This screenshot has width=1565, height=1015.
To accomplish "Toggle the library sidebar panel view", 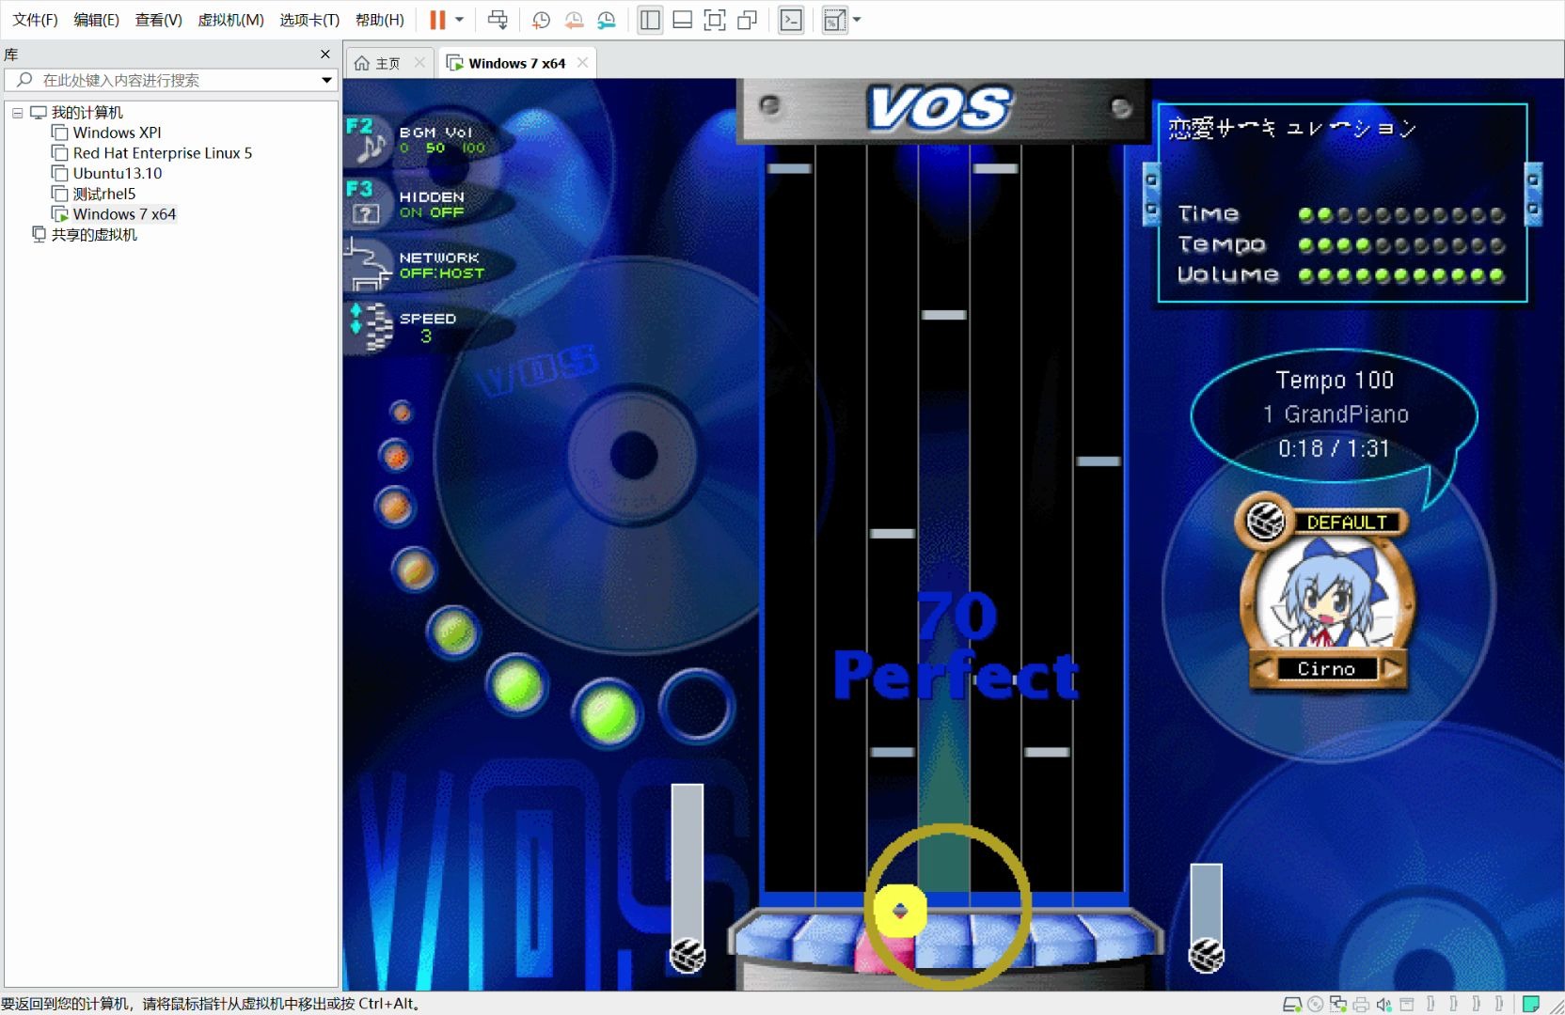I will [650, 20].
